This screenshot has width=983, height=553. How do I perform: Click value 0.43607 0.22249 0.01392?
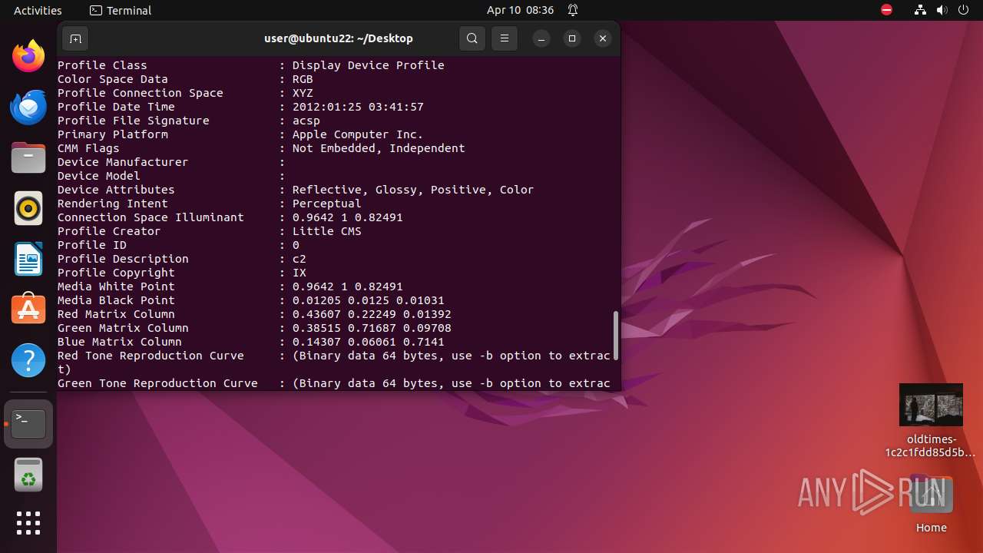pyautogui.click(x=372, y=314)
